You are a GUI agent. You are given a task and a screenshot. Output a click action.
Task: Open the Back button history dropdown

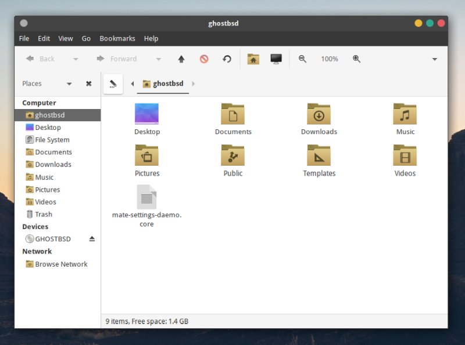pos(76,59)
